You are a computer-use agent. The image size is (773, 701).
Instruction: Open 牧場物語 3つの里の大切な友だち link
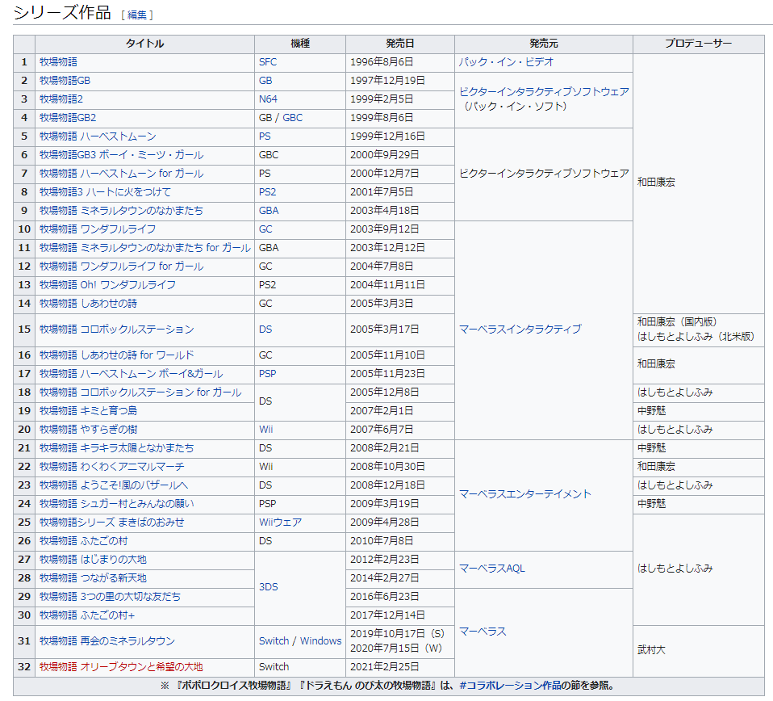tap(110, 597)
